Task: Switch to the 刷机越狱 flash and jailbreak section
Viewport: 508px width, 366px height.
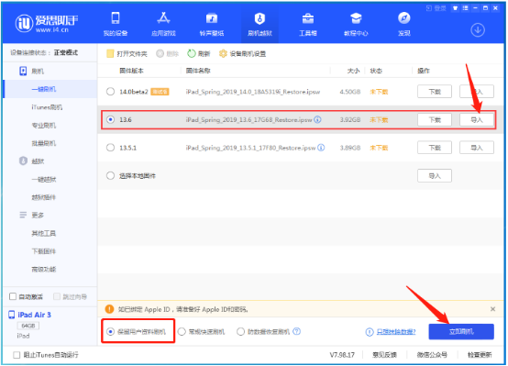Action: coord(260,24)
